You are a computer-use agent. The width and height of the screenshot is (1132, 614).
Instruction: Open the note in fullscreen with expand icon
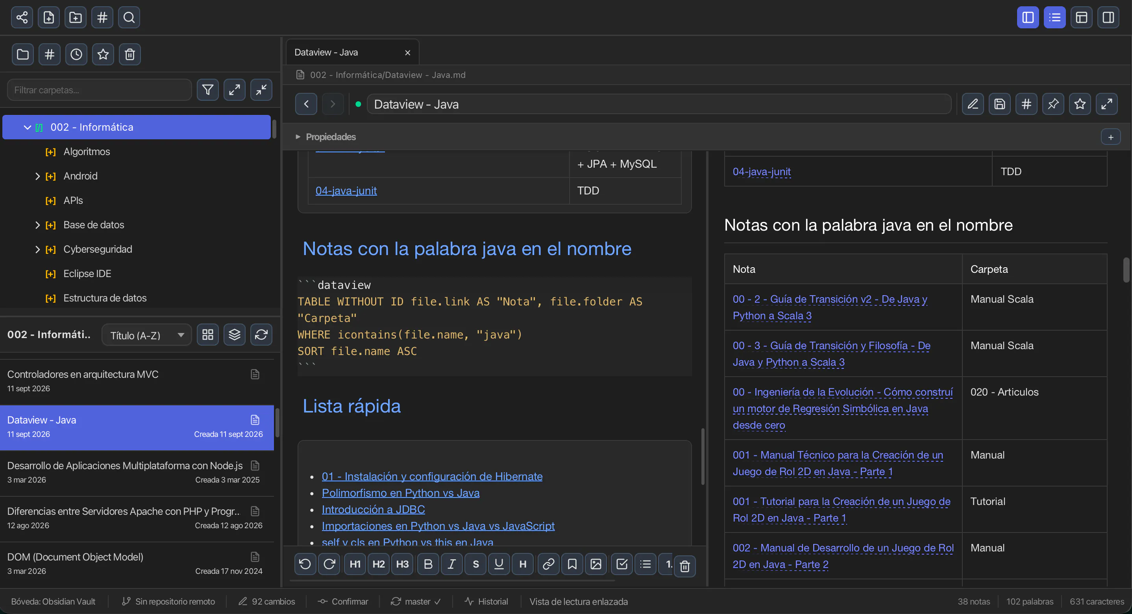[1107, 104]
